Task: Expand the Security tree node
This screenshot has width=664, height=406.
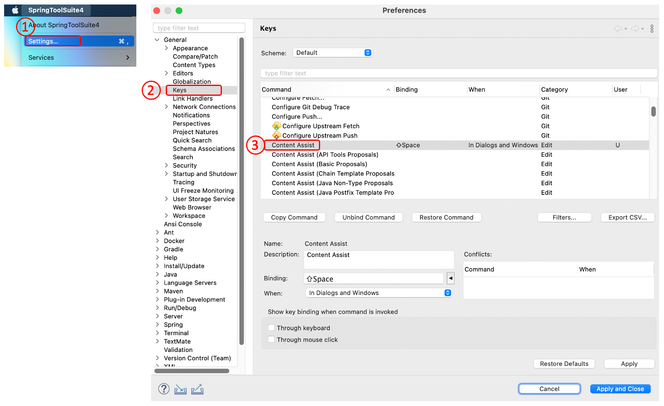Action: [x=166, y=165]
